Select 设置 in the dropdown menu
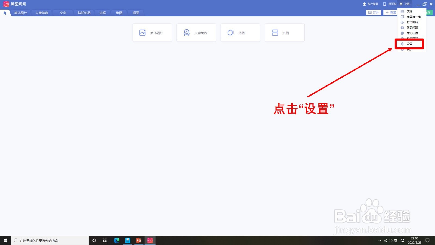This screenshot has width=435, height=245. [x=409, y=44]
